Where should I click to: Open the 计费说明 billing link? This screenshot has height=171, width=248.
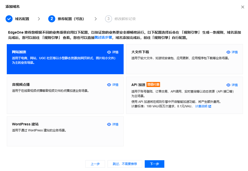coord(201,106)
